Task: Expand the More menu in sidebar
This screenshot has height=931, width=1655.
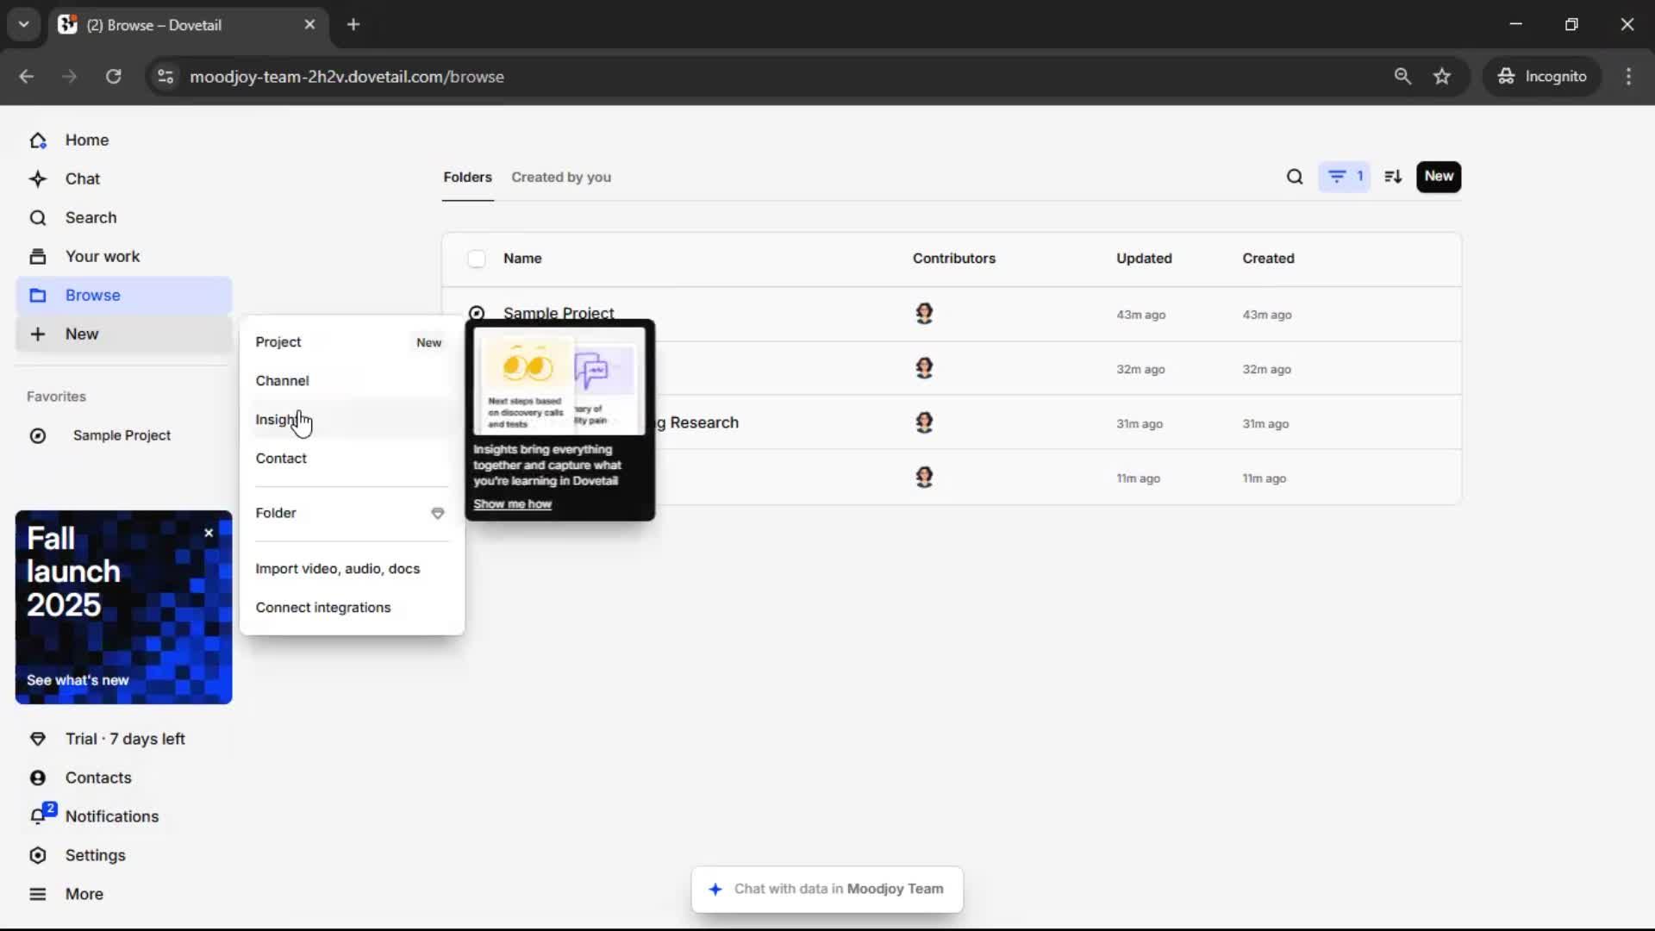Action: click(x=38, y=894)
